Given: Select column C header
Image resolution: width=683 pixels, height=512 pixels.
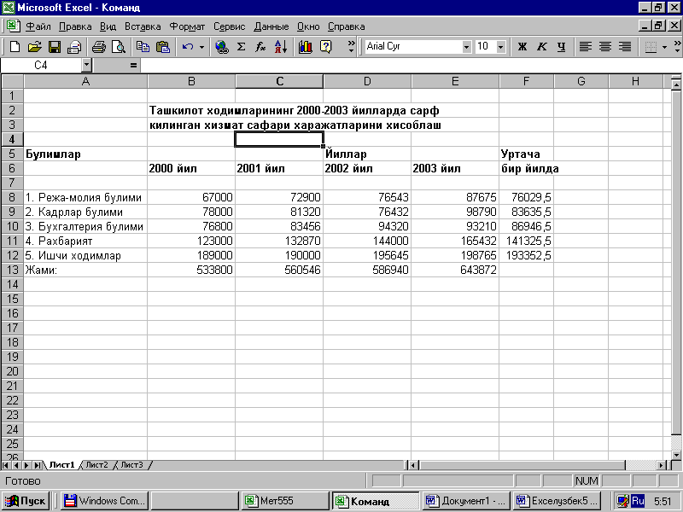Looking at the screenshot, I should 279,81.
